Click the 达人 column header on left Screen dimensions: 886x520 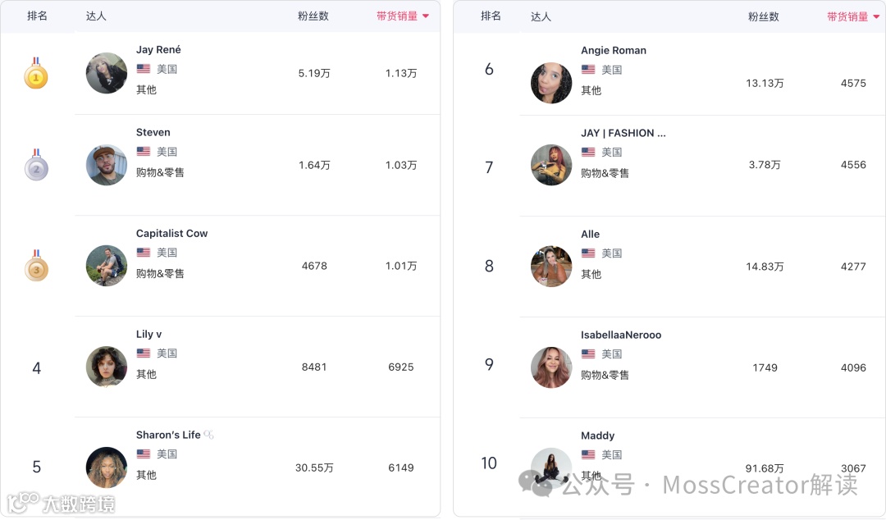[96, 16]
